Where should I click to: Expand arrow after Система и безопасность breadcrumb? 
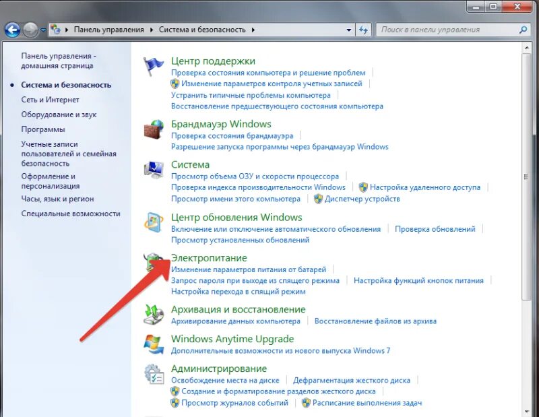(253, 30)
